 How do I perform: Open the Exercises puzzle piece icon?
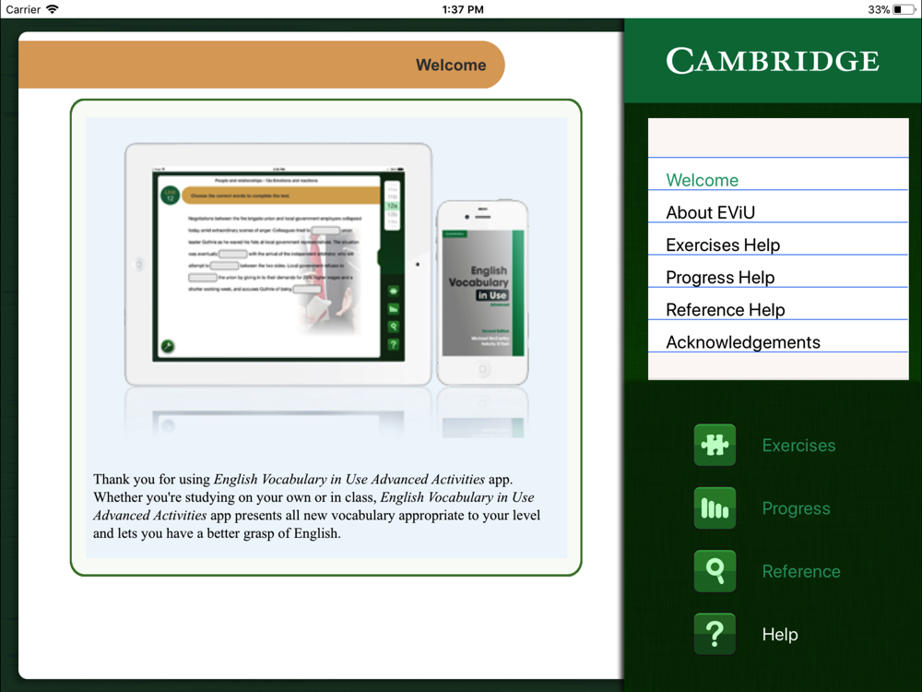point(715,445)
